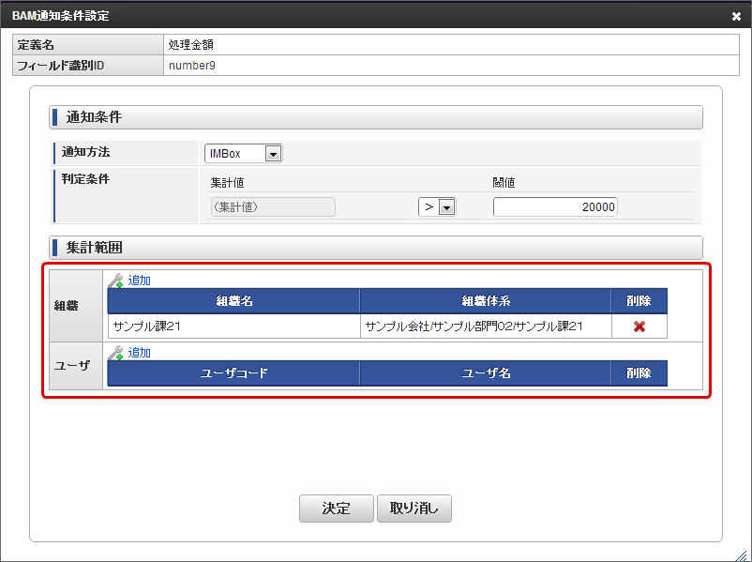Click the 集計値 column label
The image size is (752, 562).
227,183
